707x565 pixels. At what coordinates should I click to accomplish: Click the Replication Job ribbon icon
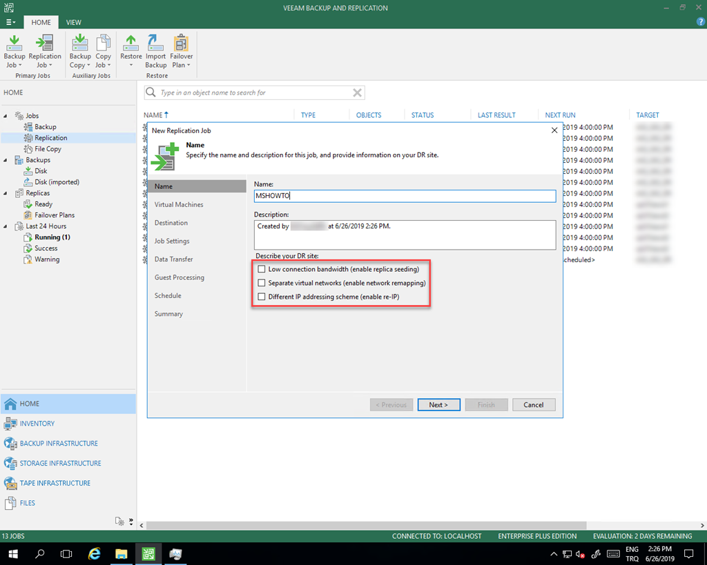coord(45,51)
